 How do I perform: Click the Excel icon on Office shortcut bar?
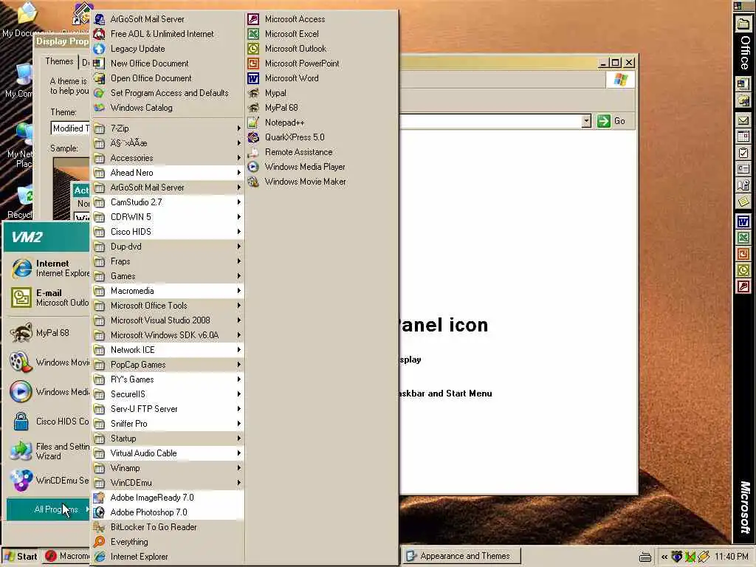coord(743,238)
